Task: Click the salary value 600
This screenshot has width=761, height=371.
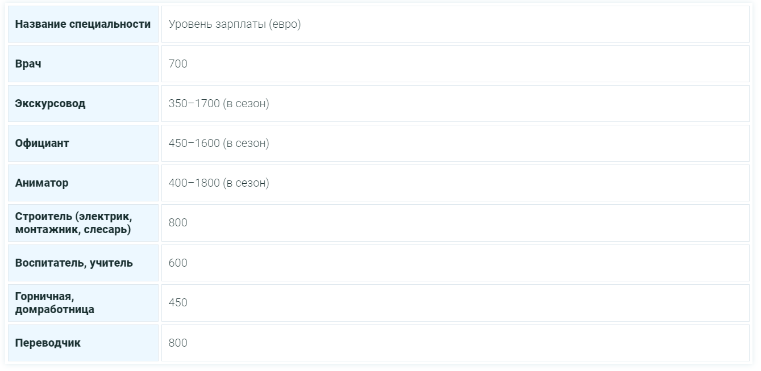Action: (178, 263)
